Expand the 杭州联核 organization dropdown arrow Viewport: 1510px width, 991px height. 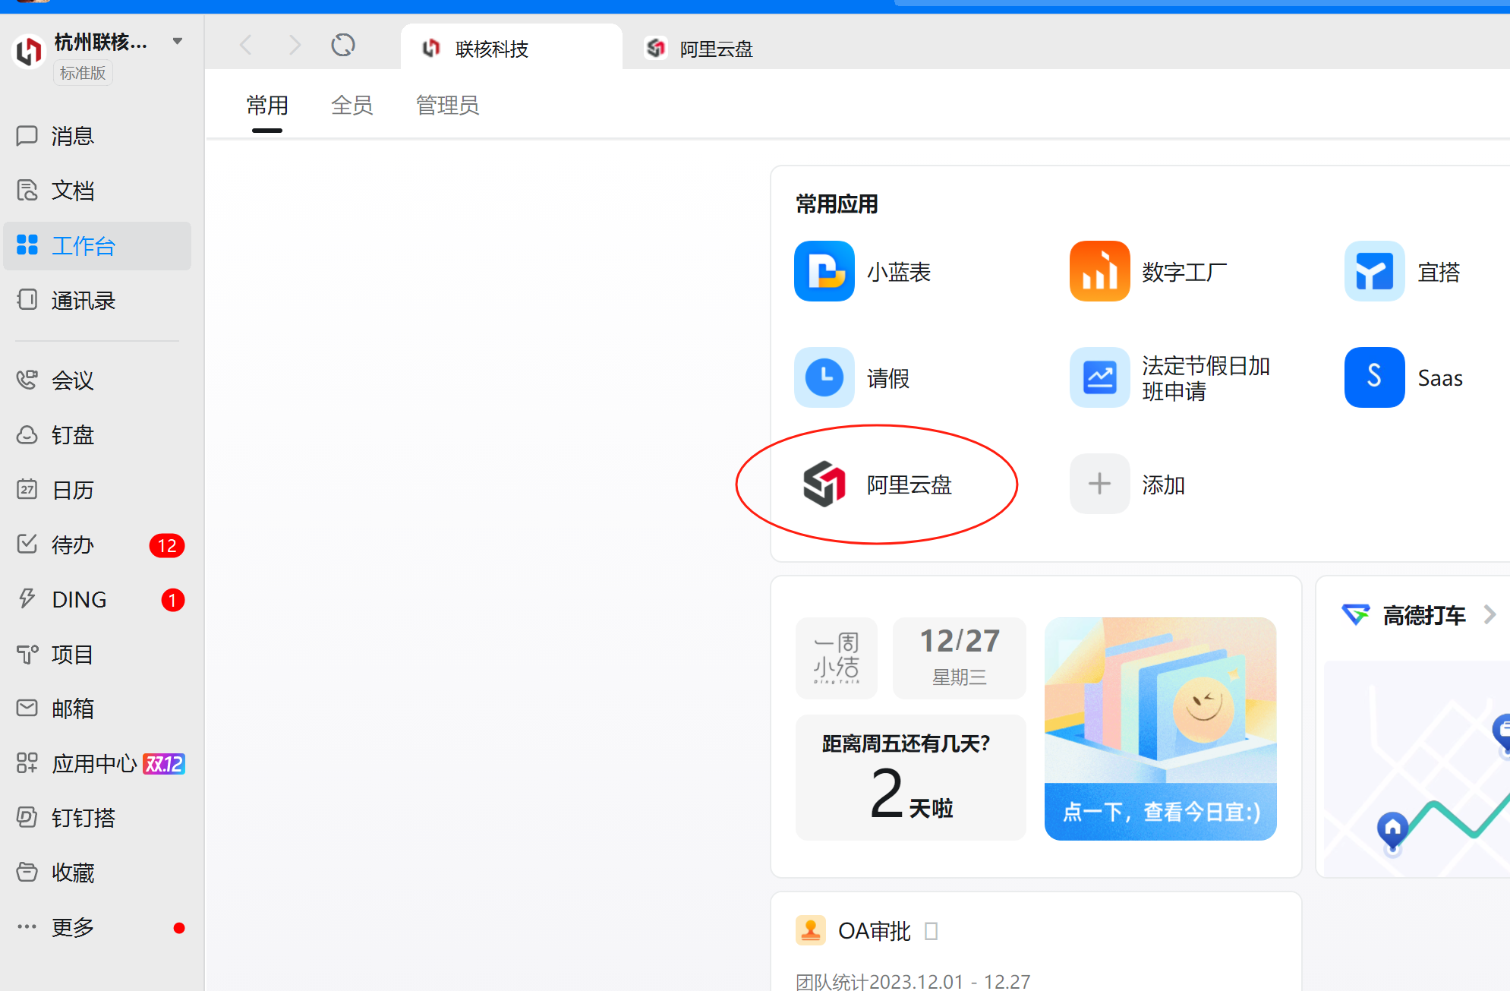[x=178, y=41]
